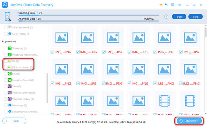This screenshot has height=127, width=207.
Task: Click the Stop scan button
Action: [x=195, y=17]
